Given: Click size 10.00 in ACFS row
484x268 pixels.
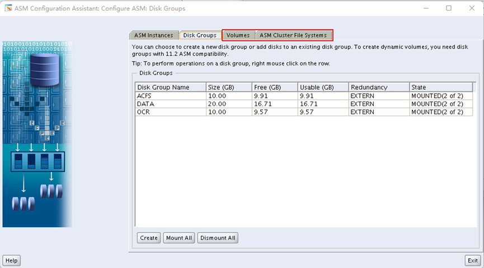Looking at the screenshot, I should click(217, 96).
